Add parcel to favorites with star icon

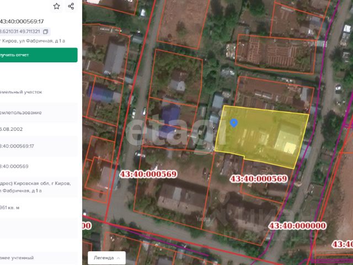pos(56,6)
